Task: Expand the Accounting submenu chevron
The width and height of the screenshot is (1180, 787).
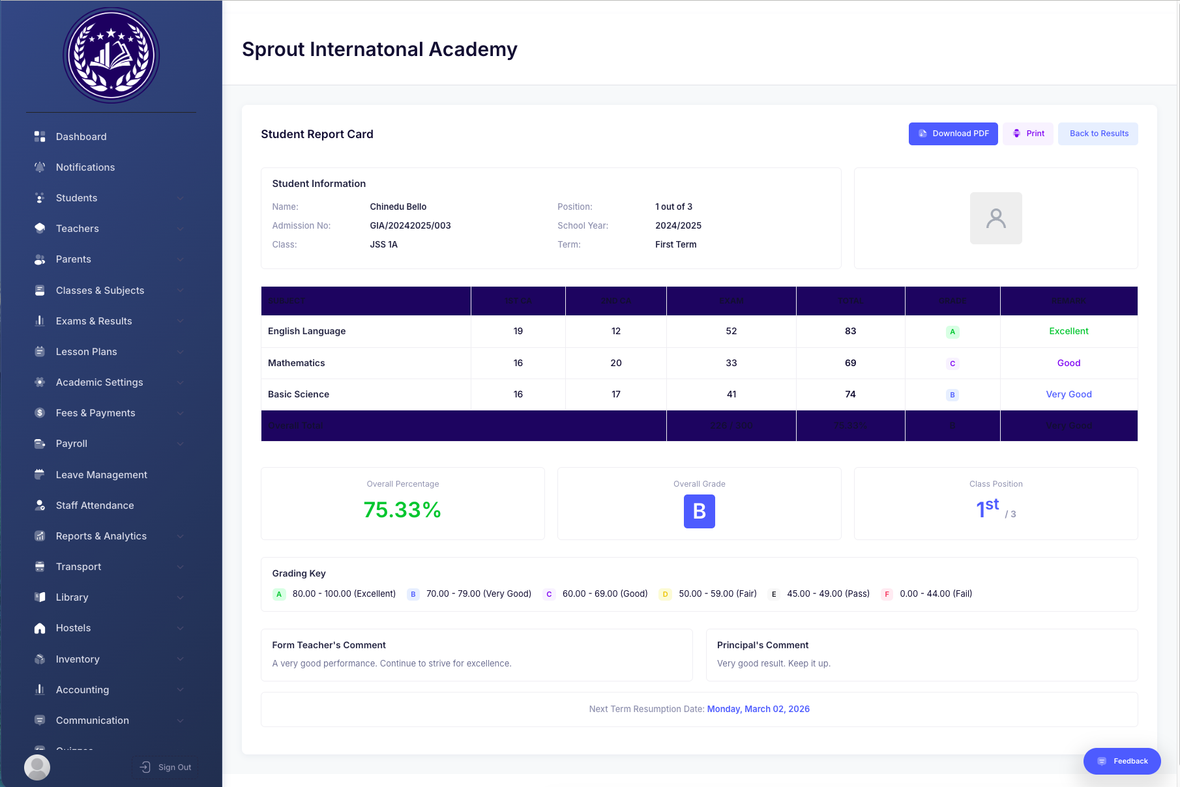Action: tap(180, 690)
